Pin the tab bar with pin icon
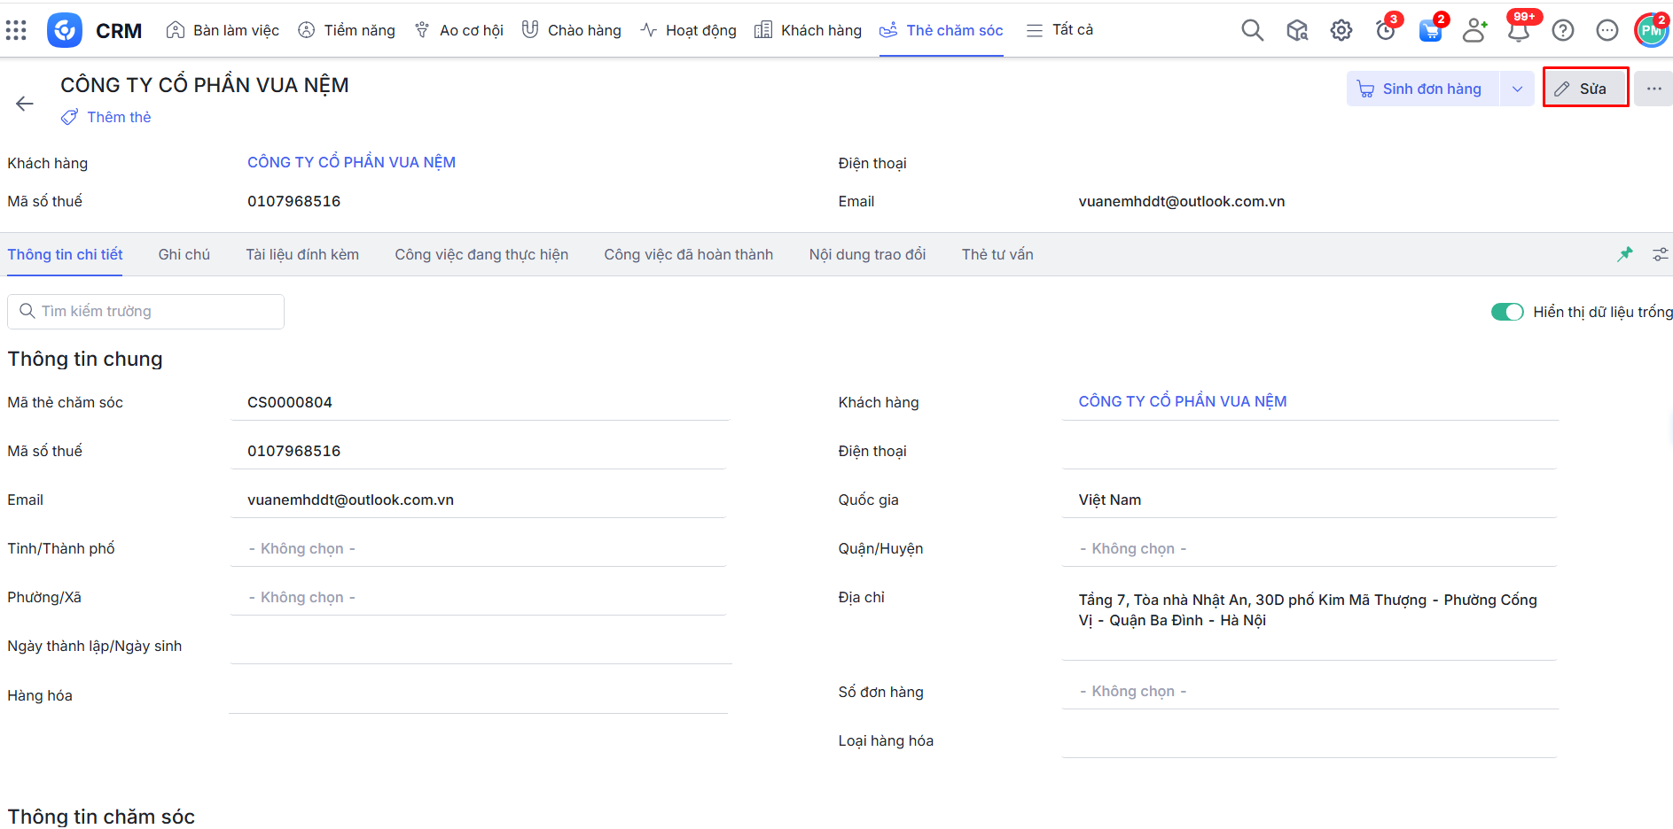The height and width of the screenshot is (829, 1673). point(1624,254)
